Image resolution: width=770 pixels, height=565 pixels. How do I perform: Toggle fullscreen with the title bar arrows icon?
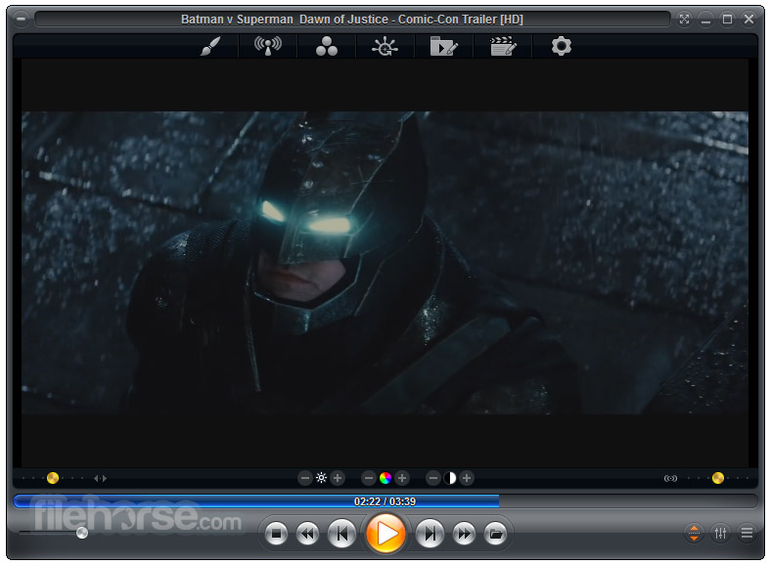684,20
